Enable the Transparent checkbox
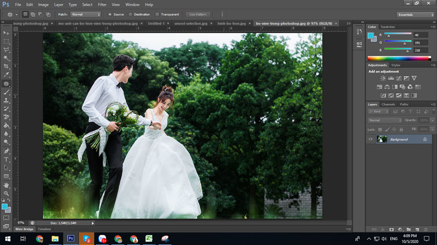The image size is (437, 245). pyautogui.click(x=157, y=15)
